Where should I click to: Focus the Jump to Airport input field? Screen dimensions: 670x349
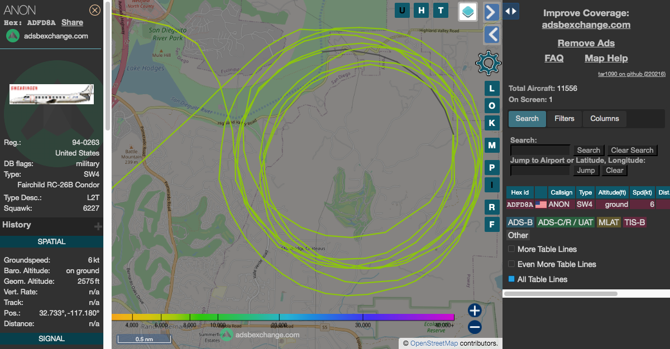540,170
